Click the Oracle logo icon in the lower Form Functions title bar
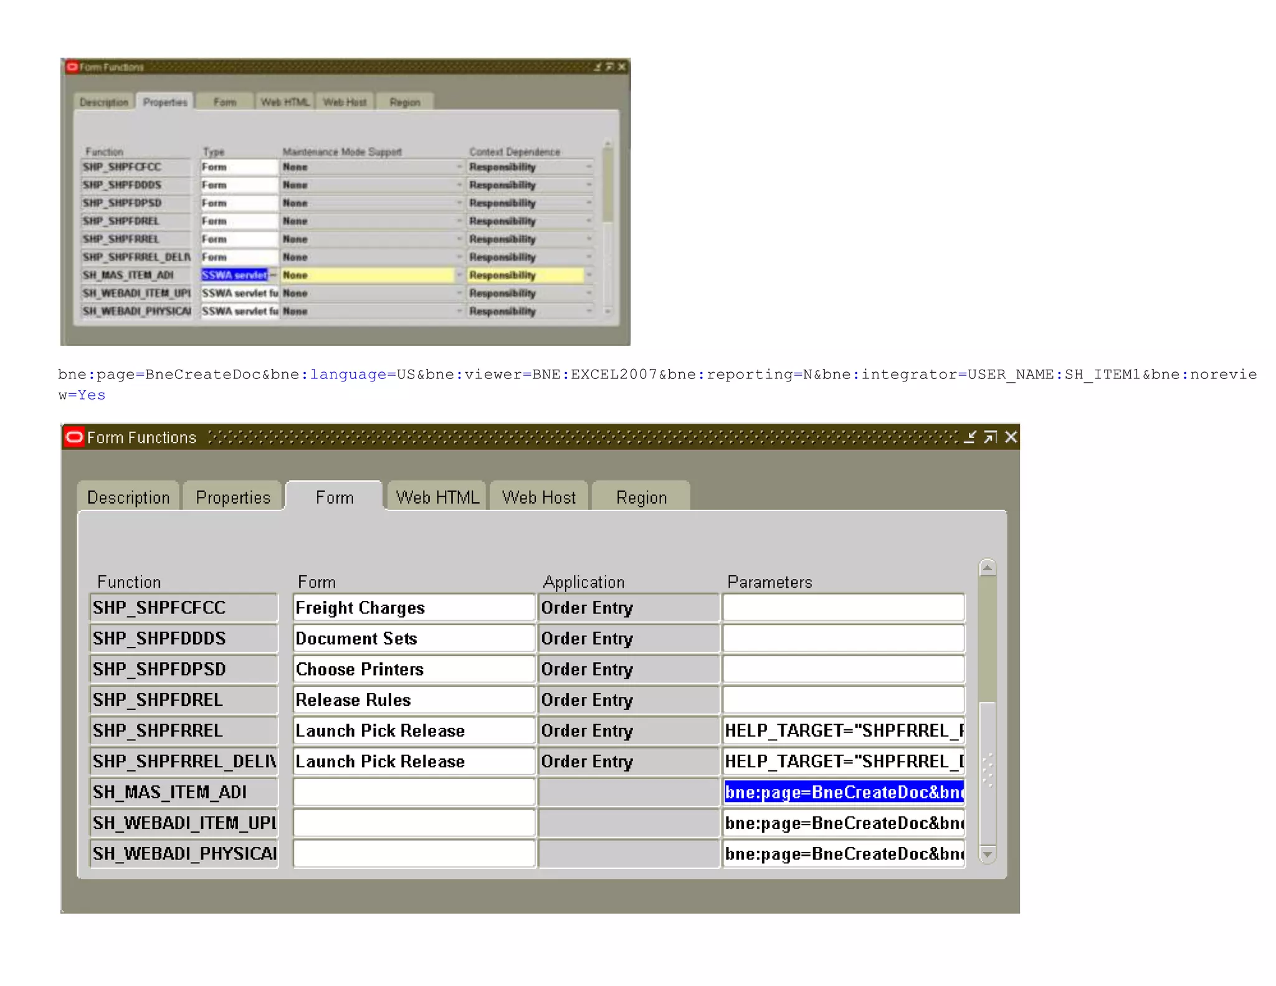The image size is (1276, 986). (x=74, y=437)
